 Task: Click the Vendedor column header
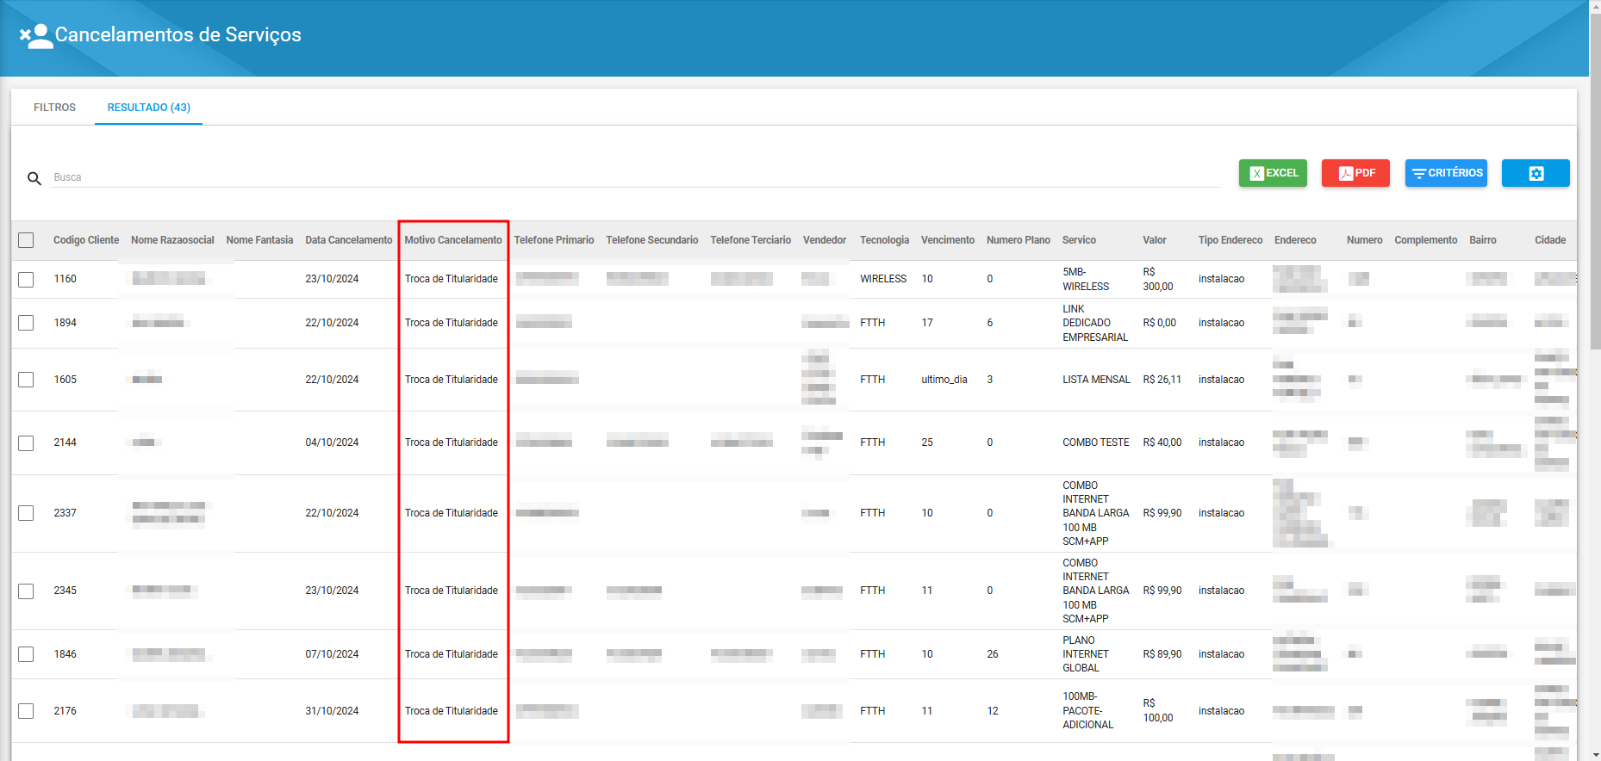click(x=825, y=240)
